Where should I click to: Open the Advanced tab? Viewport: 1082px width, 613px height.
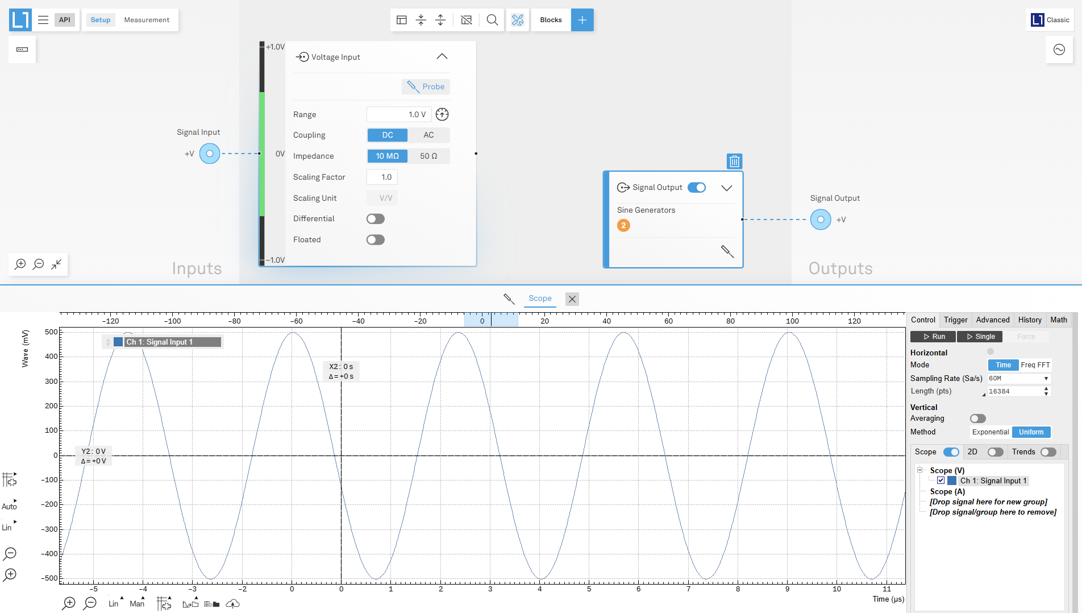click(x=993, y=320)
